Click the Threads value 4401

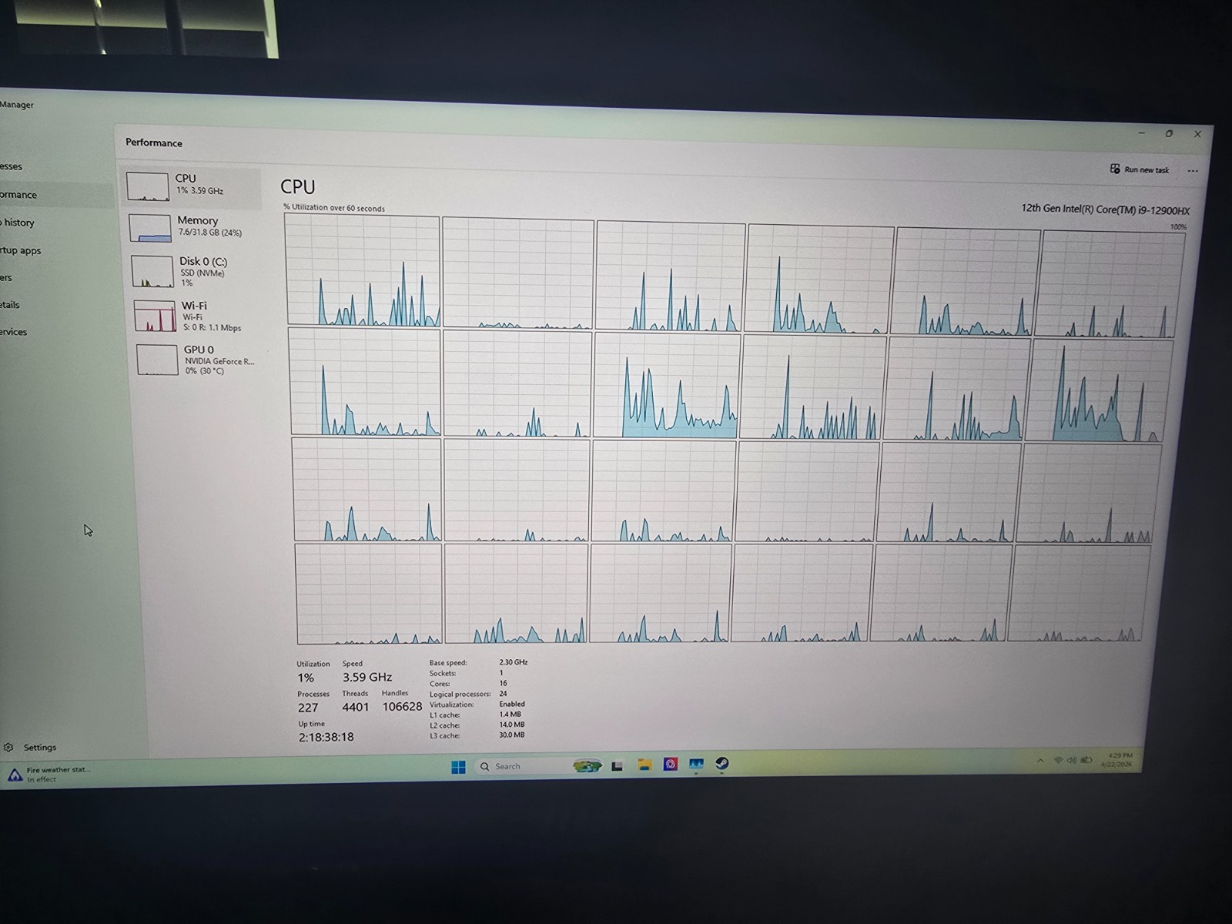point(356,707)
